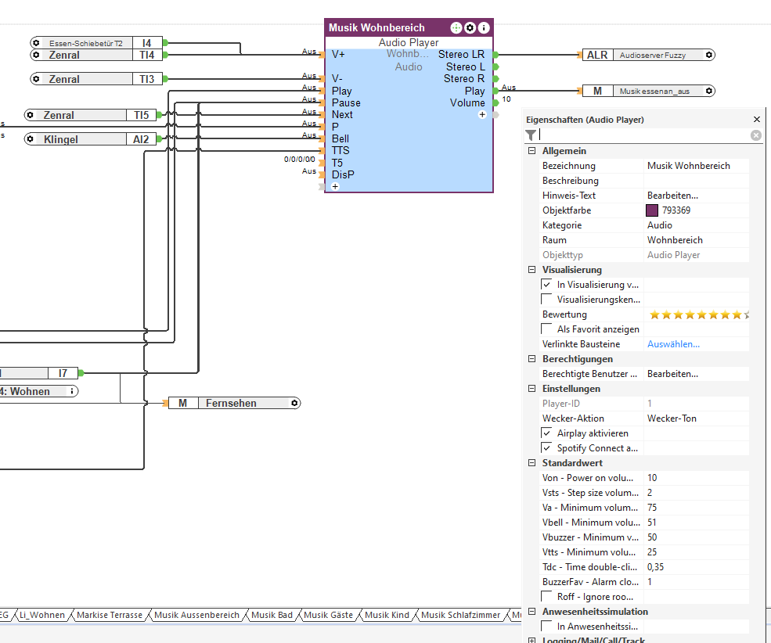This screenshot has width=771, height=643.
Task: Collapse the Allgemein properties section
Action: click(x=532, y=151)
